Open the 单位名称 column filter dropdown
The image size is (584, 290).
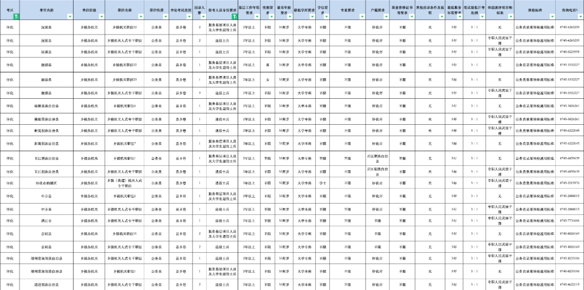[70, 17]
